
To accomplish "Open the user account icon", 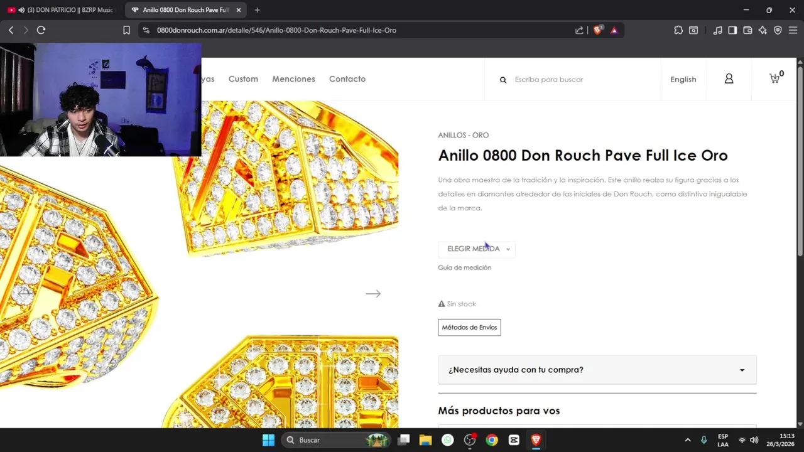I will pyautogui.click(x=729, y=78).
